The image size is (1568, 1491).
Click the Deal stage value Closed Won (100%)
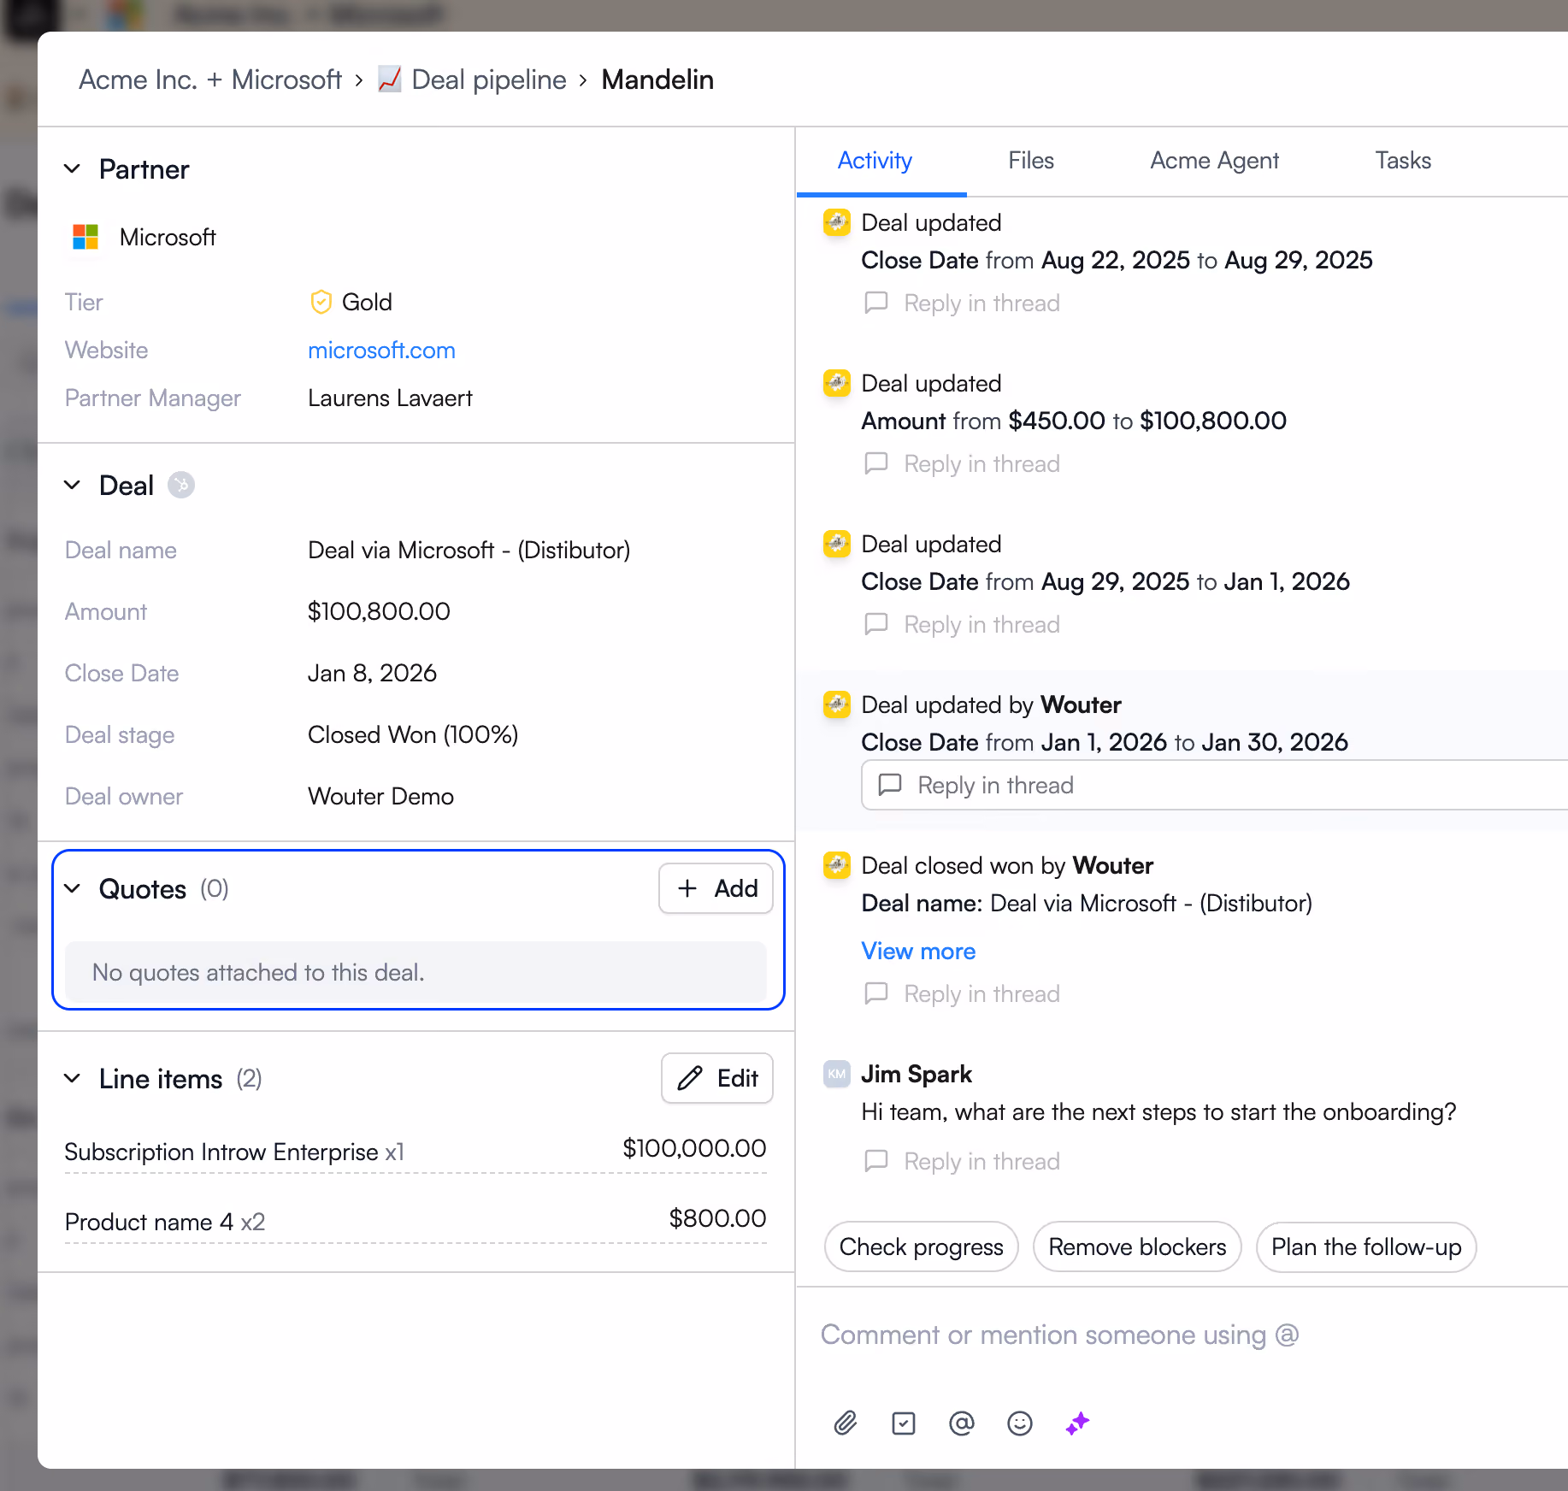[413, 735]
